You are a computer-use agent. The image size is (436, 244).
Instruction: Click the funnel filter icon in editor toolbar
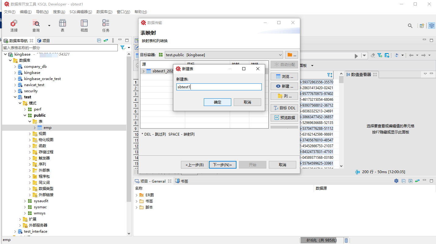click(x=380, y=55)
